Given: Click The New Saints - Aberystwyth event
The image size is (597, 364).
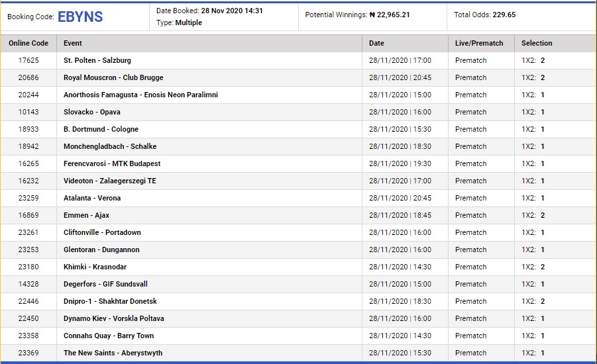Looking at the screenshot, I should click(113, 353).
